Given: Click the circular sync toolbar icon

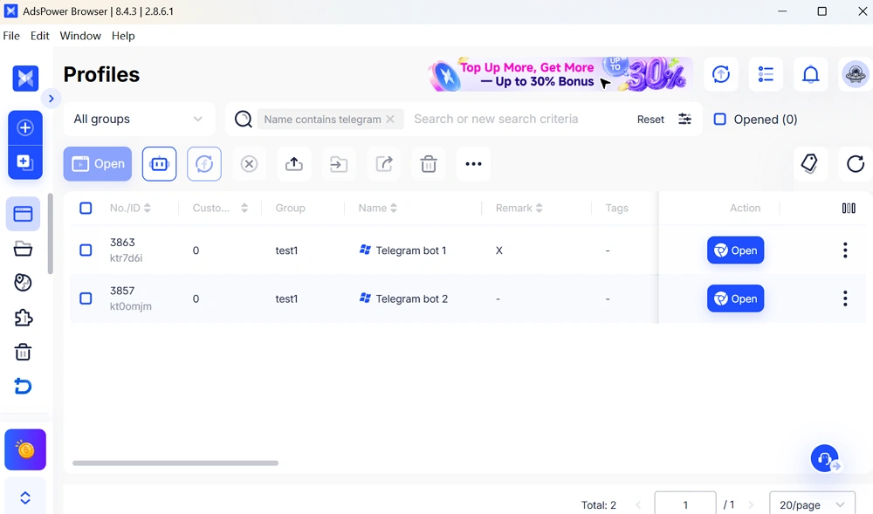Looking at the screenshot, I should tap(204, 163).
